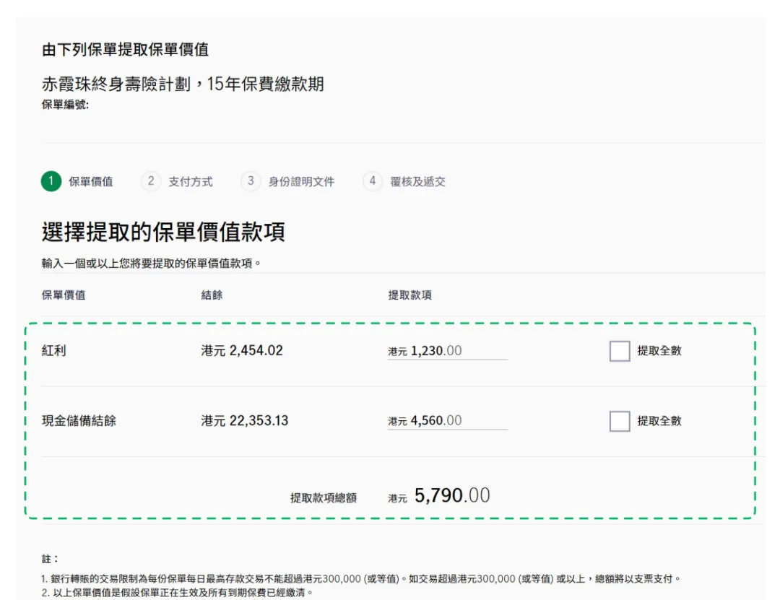Select step 4 circle for 覆核及遞交
This screenshot has width=780, height=600.
click(372, 181)
